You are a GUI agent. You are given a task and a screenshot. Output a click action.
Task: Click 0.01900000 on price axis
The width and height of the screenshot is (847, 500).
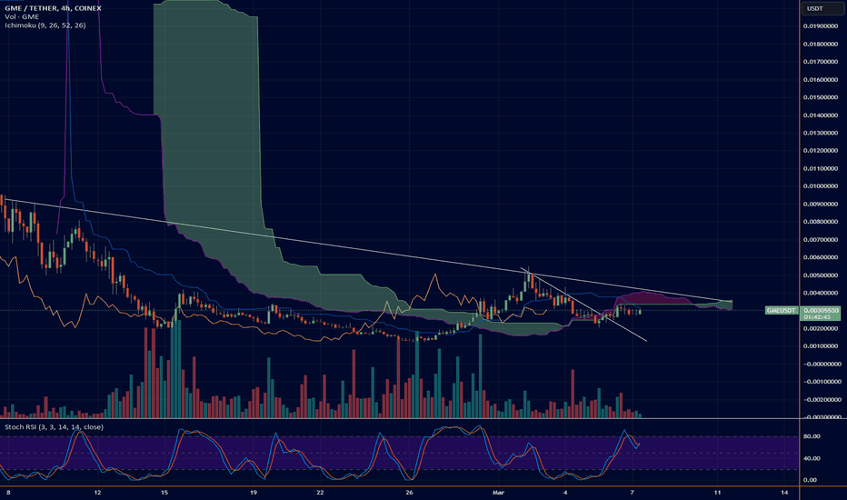(821, 26)
